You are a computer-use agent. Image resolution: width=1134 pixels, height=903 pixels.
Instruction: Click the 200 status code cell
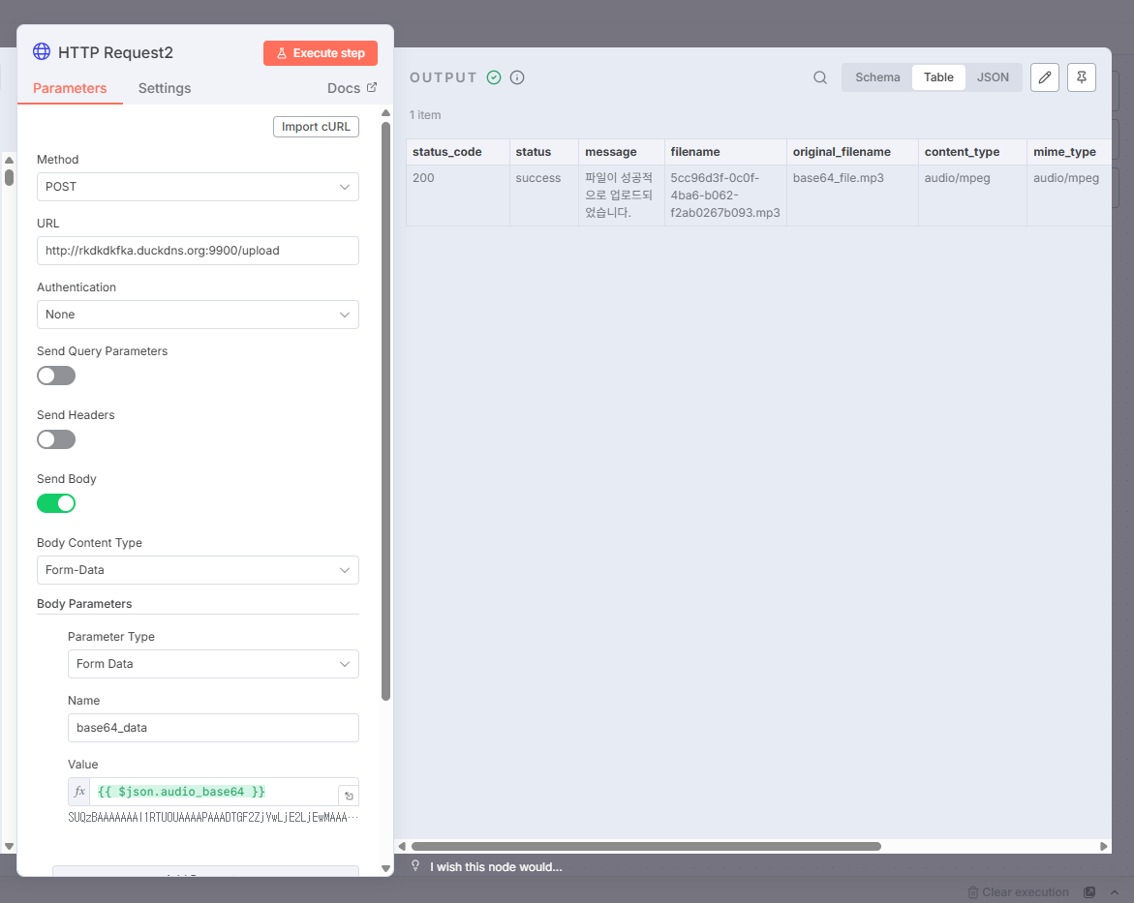point(458,196)
